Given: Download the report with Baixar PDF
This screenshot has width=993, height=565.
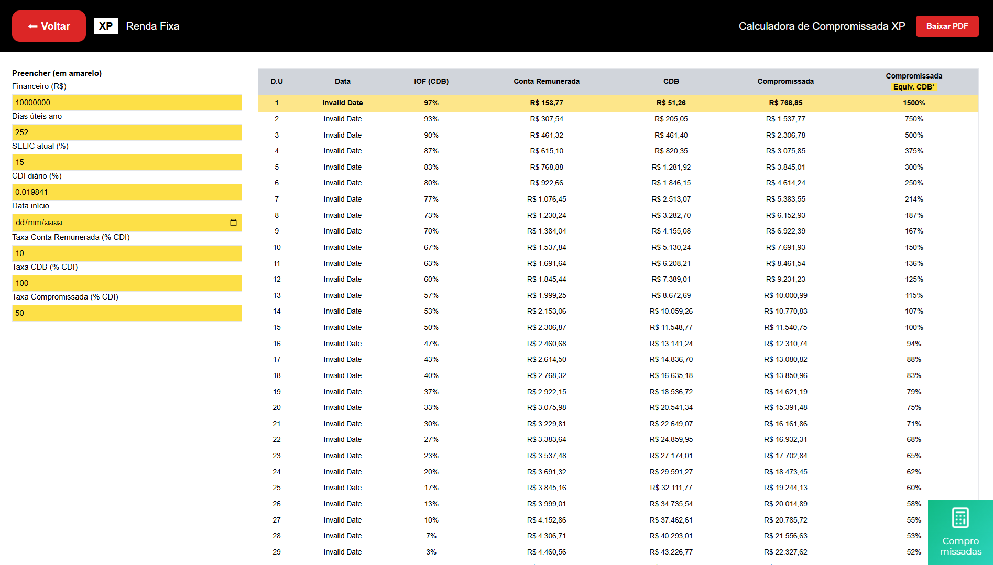Looking at the screenshot, I should click(x=946, y=26).
